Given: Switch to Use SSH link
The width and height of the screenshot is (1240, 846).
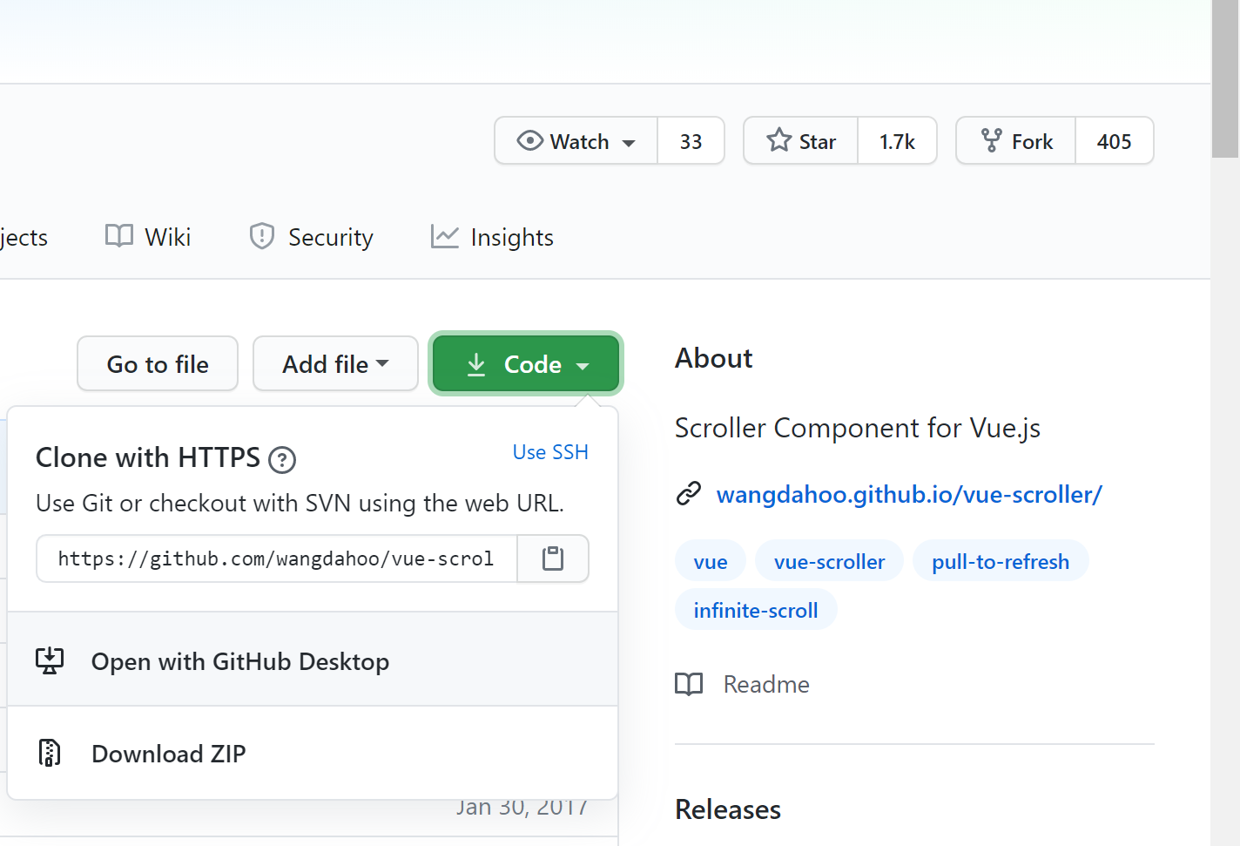Looking at the screenshot, I should [550, 452].
